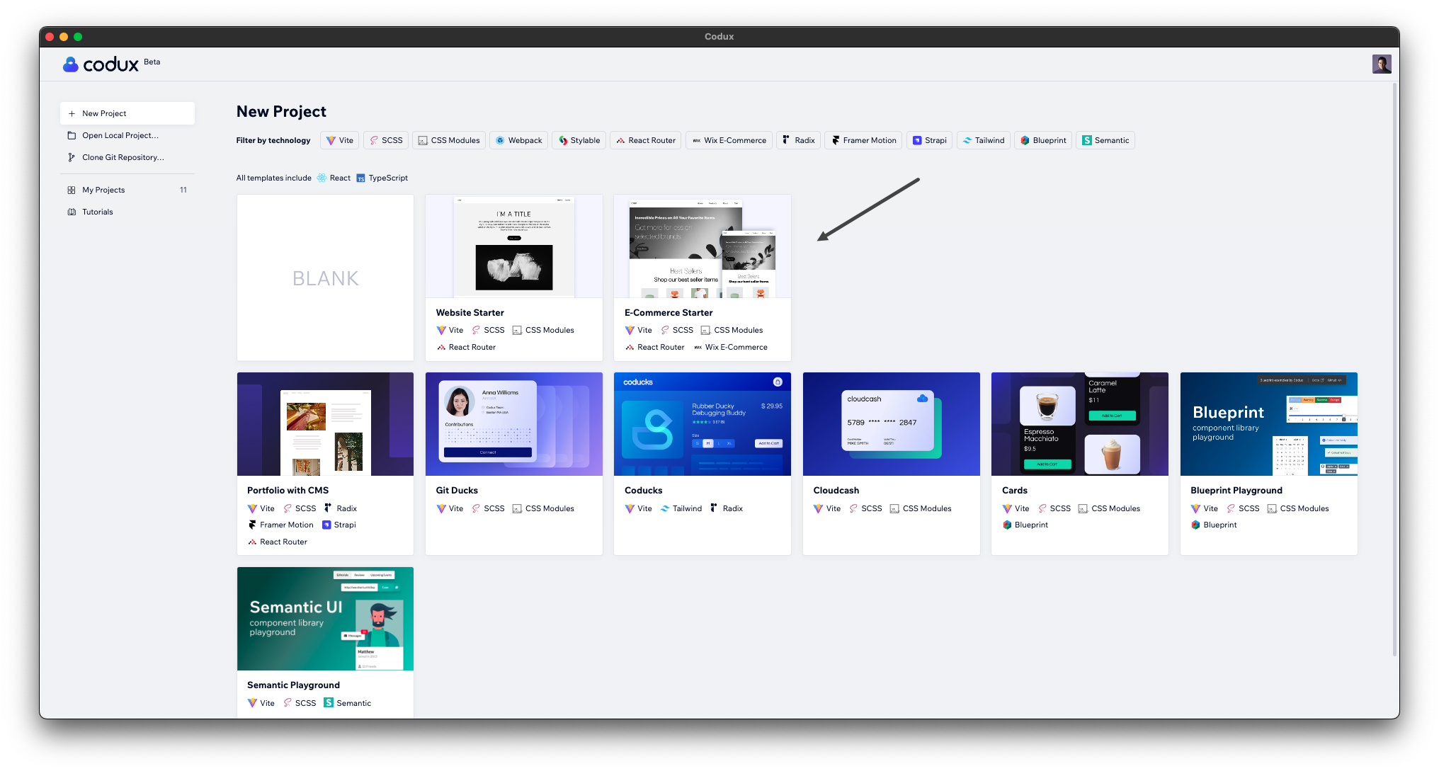1439x771 pixels.
Task: Click the Vite icon in Semantic Playground card
Action: 252,703
